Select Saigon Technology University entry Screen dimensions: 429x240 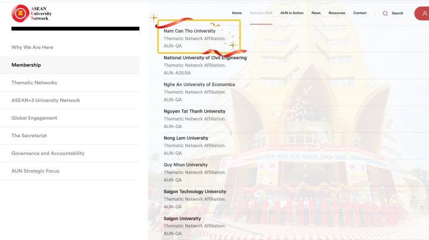coord(195,192)
